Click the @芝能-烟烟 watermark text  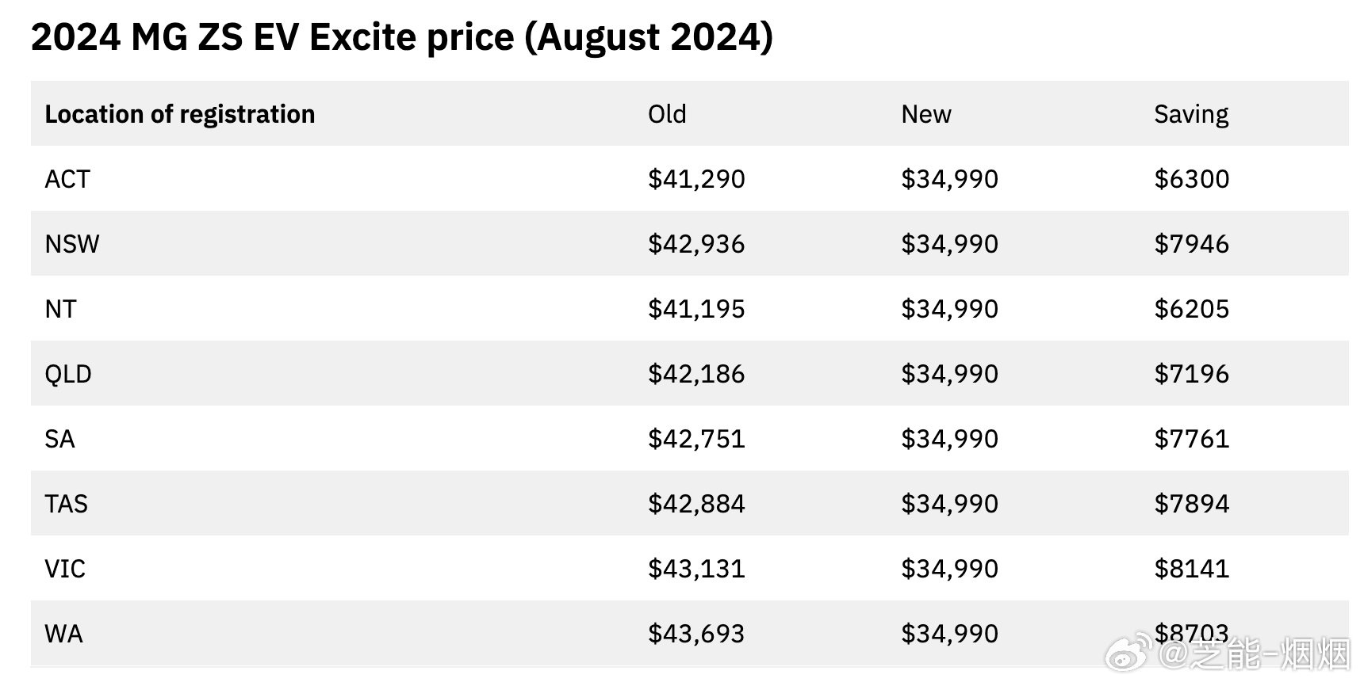point(1255,656)
